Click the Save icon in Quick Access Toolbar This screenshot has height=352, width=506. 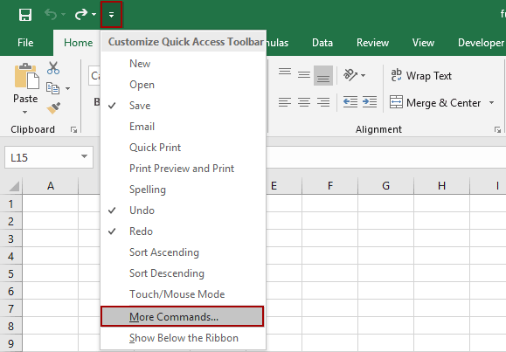click(x=25, y=15)
